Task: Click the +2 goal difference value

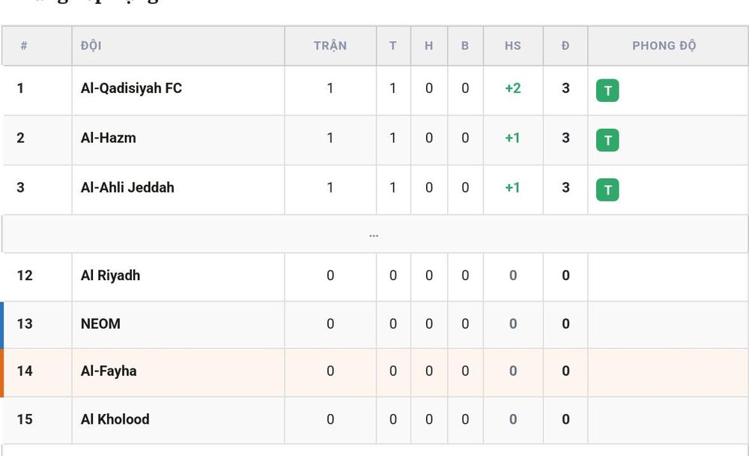Action: click(x=513, y=88)
